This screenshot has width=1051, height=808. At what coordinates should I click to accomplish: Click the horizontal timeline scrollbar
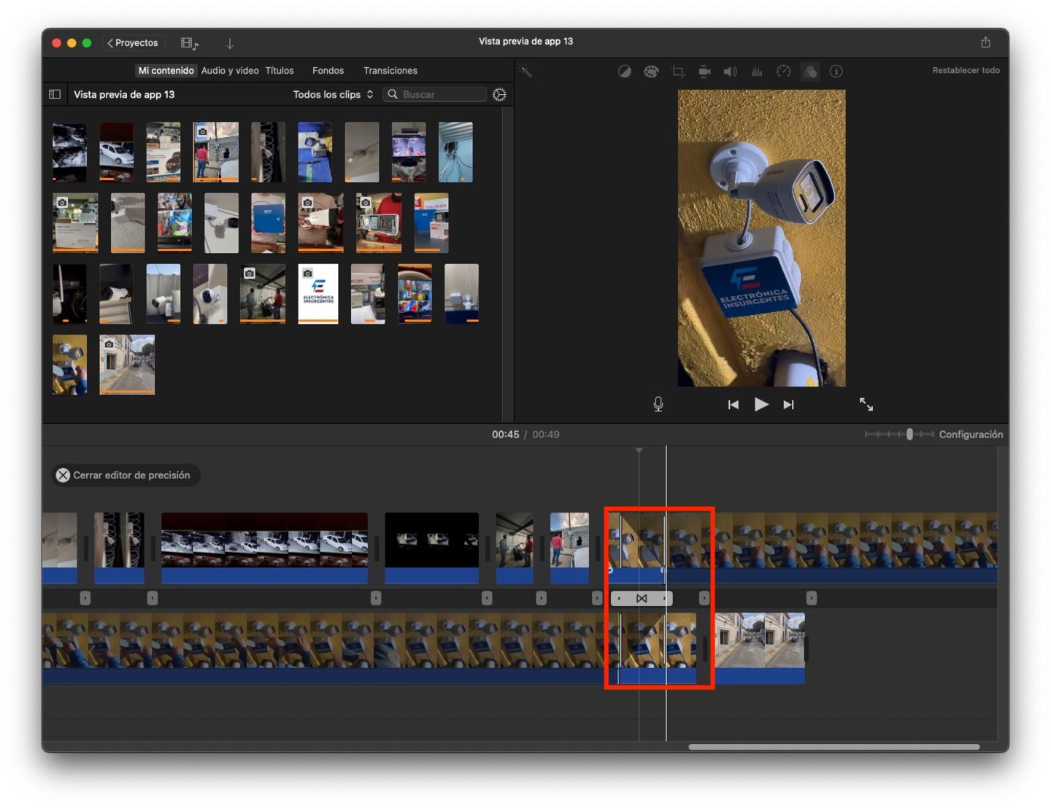pos(834,747)
